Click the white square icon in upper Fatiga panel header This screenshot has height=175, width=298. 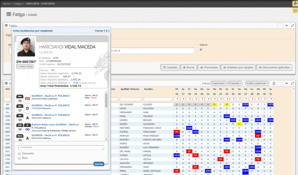click(x=280, y=25)
